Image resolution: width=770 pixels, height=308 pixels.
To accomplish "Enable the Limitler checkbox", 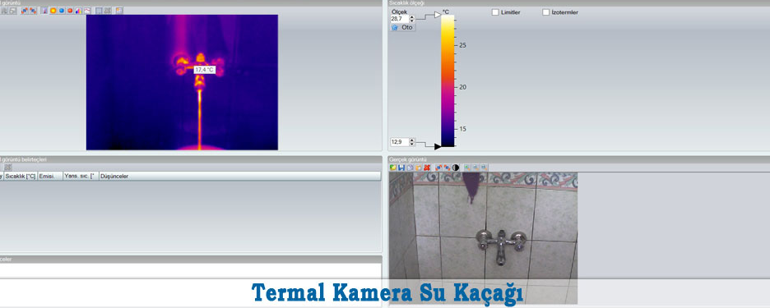I will point(495,12).
